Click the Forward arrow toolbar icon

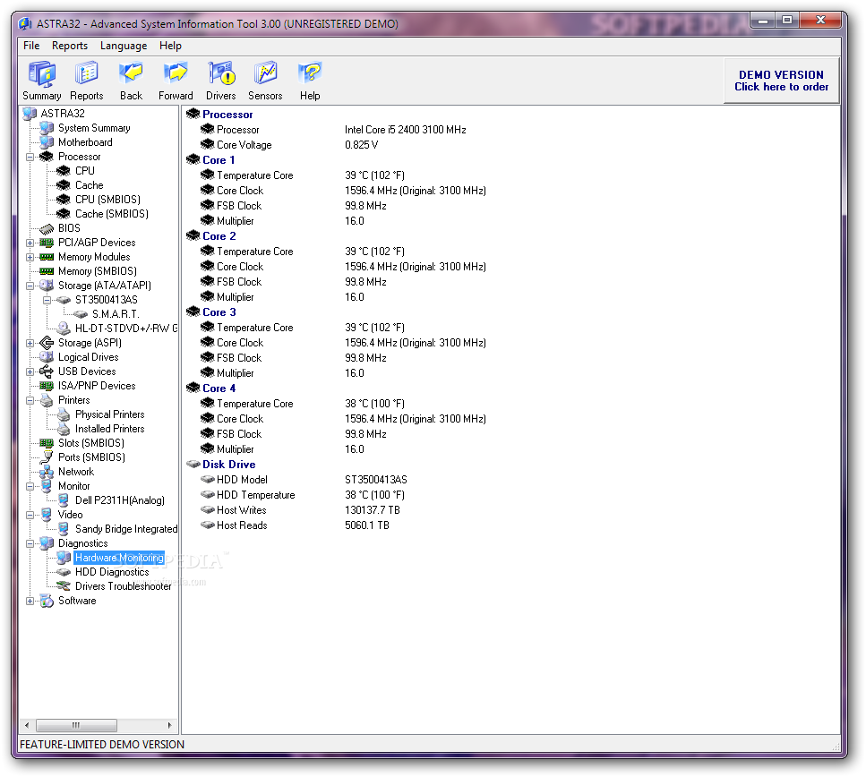(176, 73)
